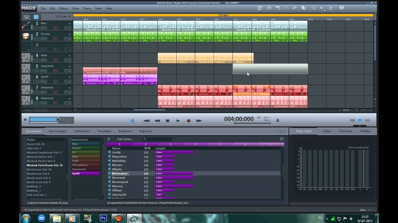Viewport: 398px width, 223px height.
Task: Solo the Bass track
Action: coord(37,28)
